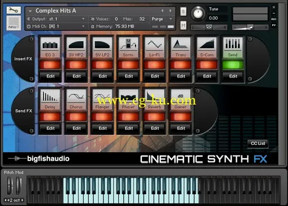
Task: Go to next instrument arrow
Action: coord(170,11)
